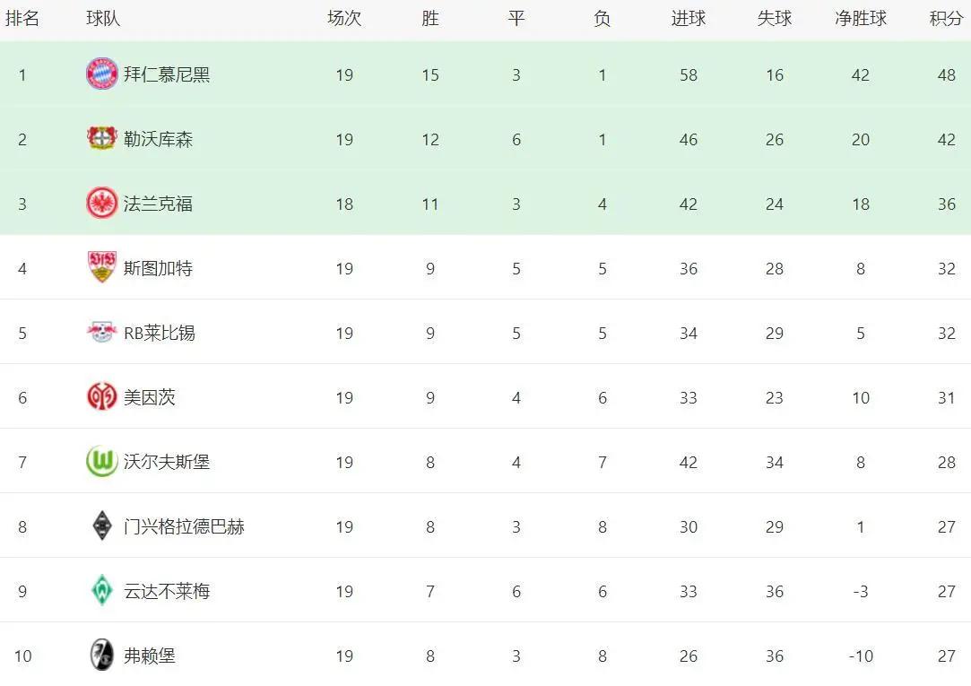Select the 云达不莱梅 team name
The width and height of the screenshot is (971, 686).
tap(167, 591)
